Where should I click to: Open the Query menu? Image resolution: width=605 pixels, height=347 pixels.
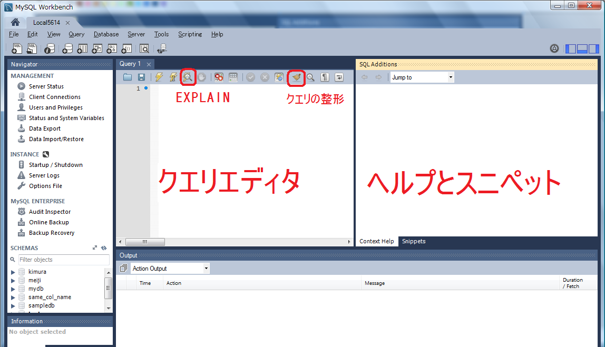(x=76, y=34)
